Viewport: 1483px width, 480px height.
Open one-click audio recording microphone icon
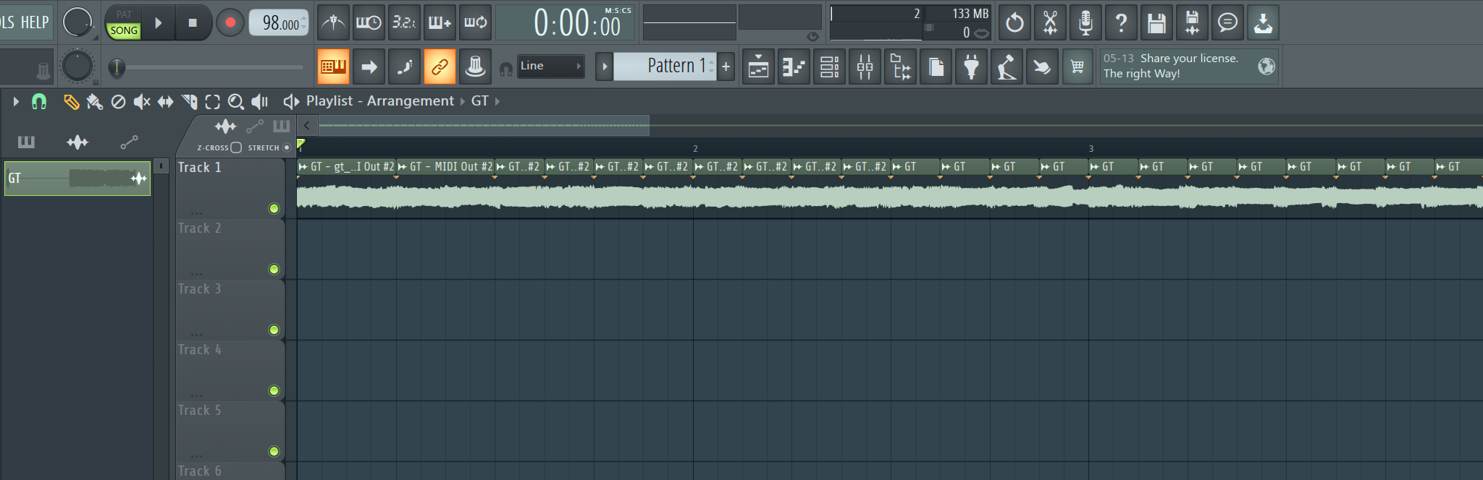(1085, 23)
